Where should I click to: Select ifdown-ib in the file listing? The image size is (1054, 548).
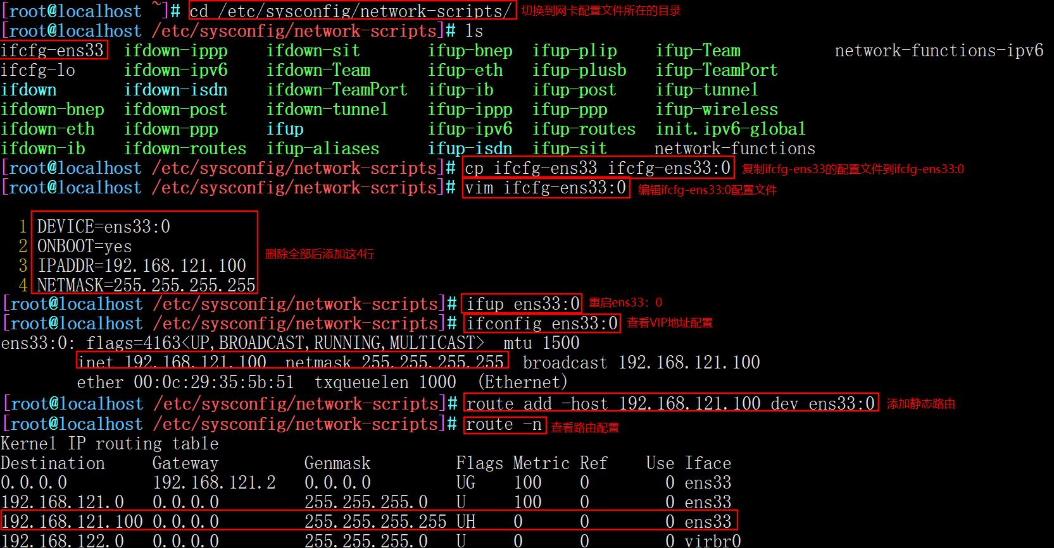tap(43, 149)
